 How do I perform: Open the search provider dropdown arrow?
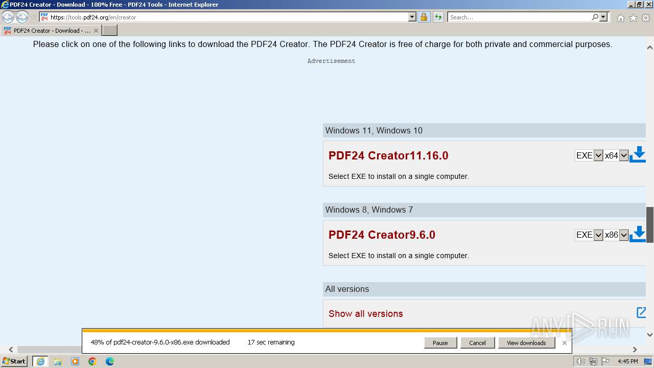pyautogui.click(x=603, y=17)
